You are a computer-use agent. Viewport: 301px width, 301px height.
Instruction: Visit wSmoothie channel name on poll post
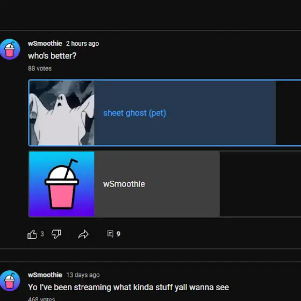[45, 44]
